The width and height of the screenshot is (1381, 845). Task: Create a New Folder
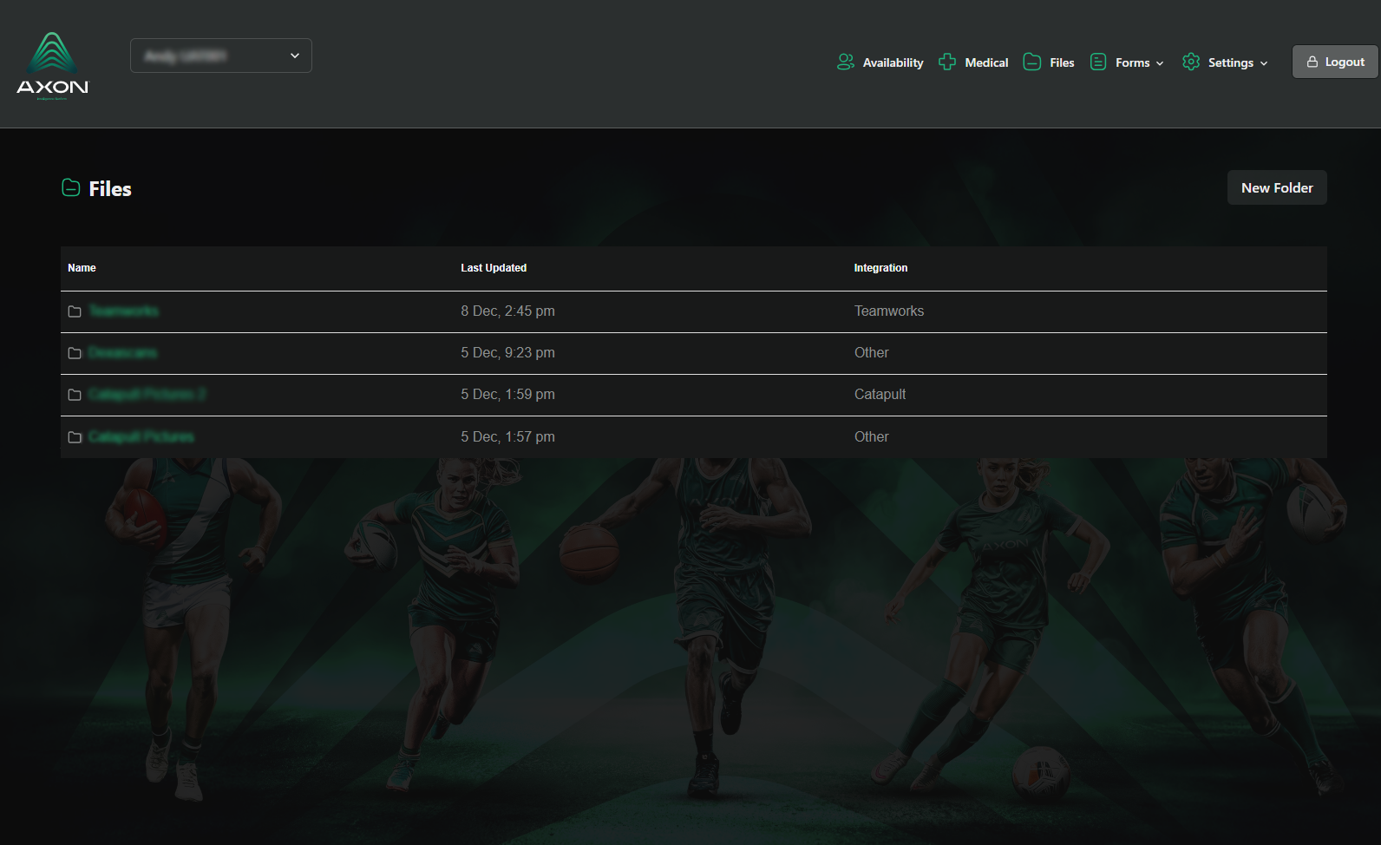tap(1277, 187)
